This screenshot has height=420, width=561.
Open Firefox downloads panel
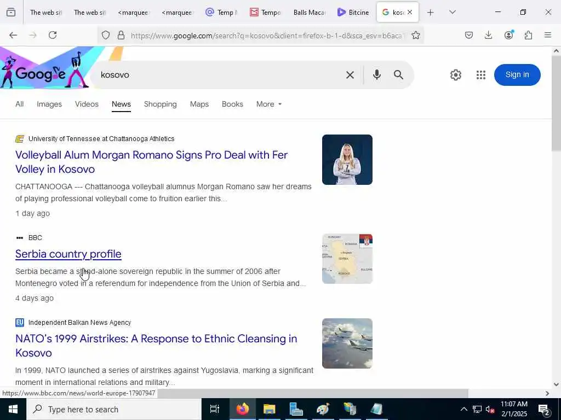[488, 35]
